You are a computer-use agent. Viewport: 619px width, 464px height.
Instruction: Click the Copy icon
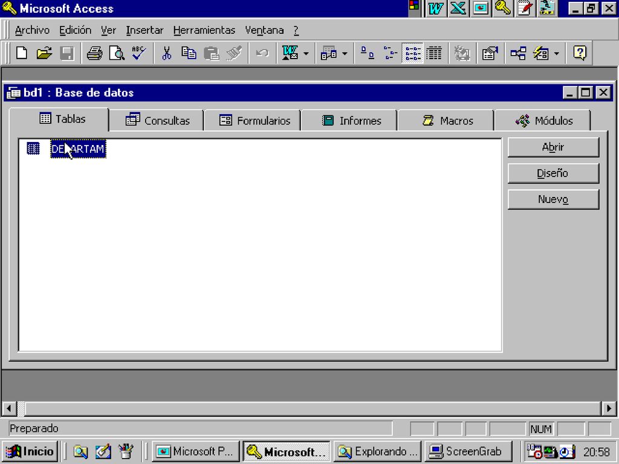pos(189,53)
